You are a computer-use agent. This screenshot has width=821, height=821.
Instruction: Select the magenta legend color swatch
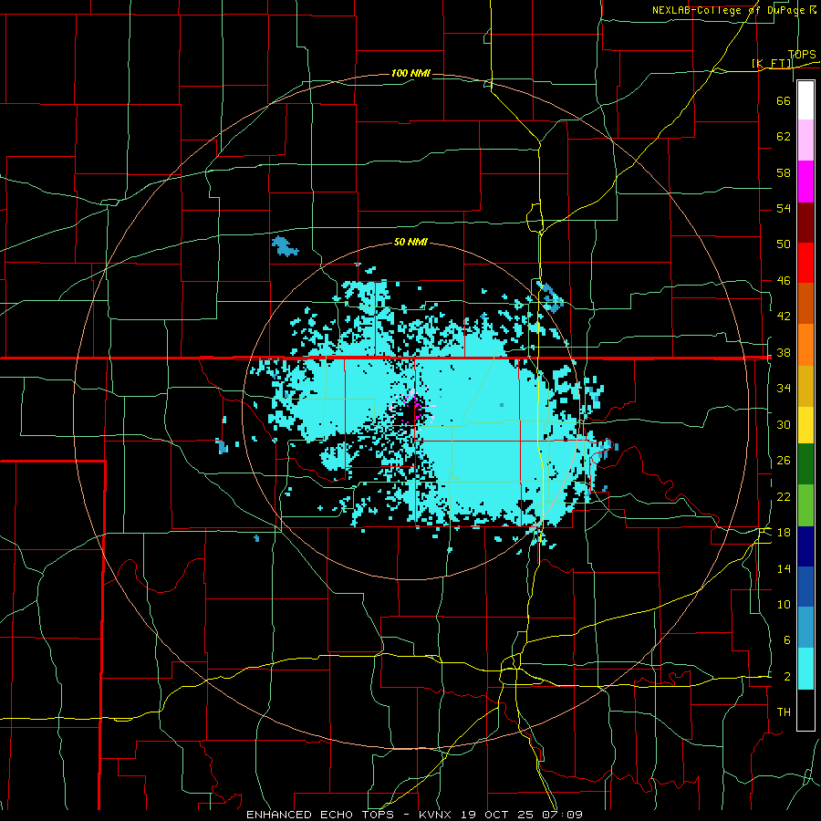click(x=805, y=182)
